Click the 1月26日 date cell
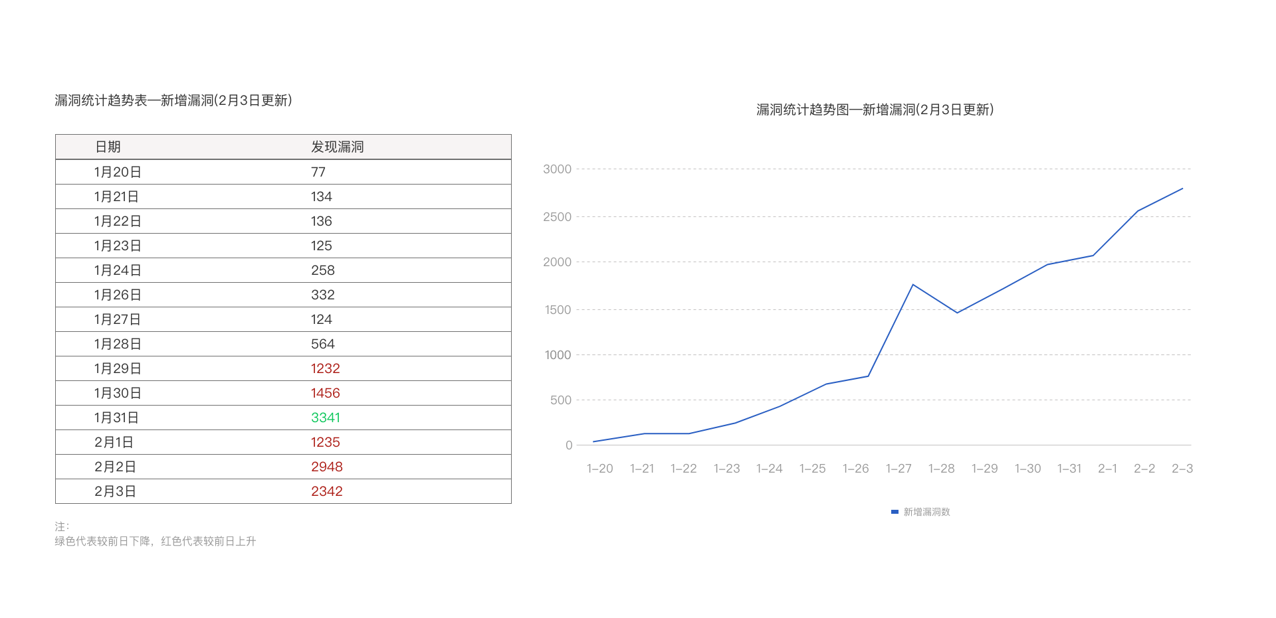1276x618 pixels. tap(118, 295)
